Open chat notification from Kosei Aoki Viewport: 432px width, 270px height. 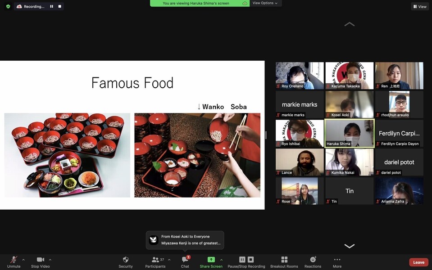pos(185,240)
